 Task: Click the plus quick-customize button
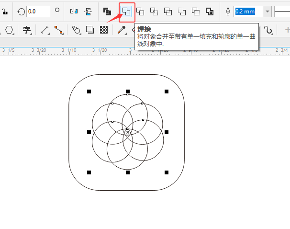pyautogui.click(x=288, y=30)
